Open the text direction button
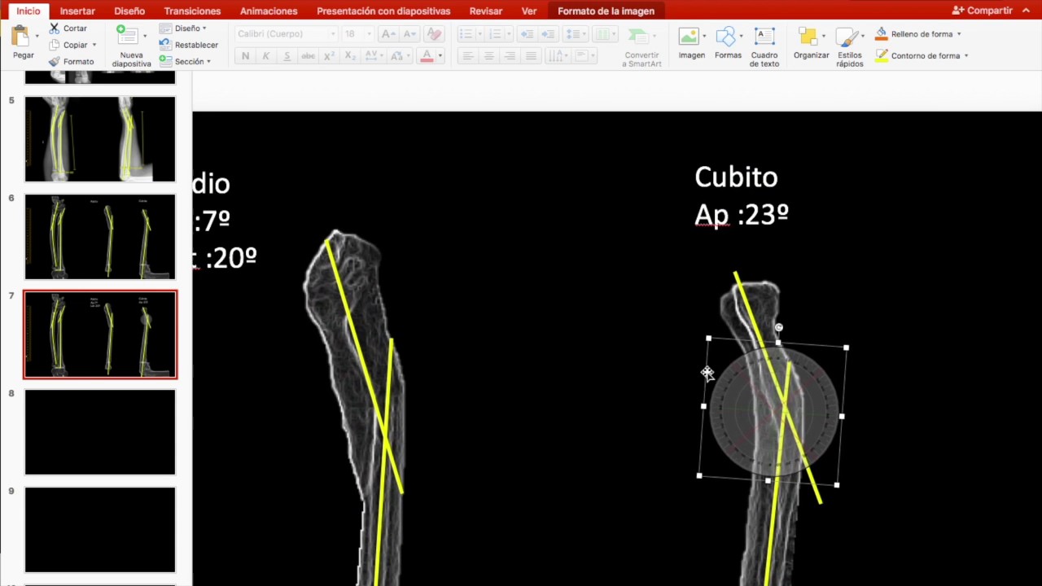This screenshot has height=586, width=1042. (558, 56)
